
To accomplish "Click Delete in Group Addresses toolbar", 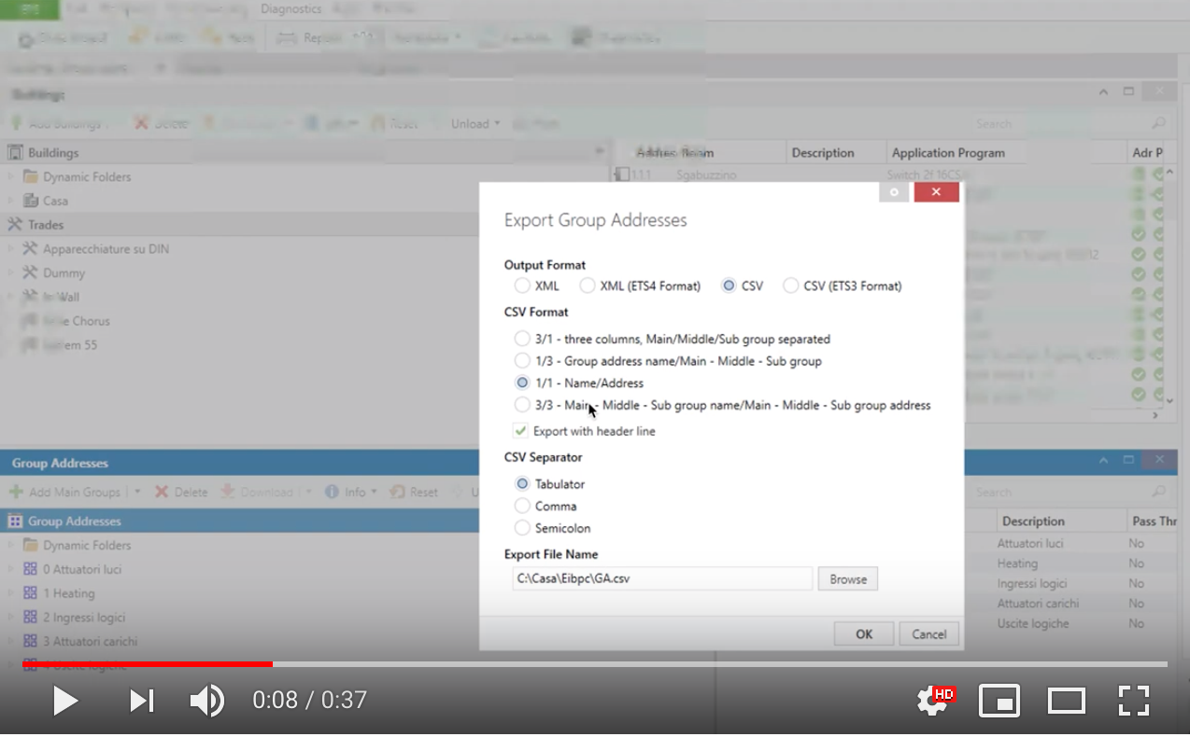I will [x=181, y=492].
